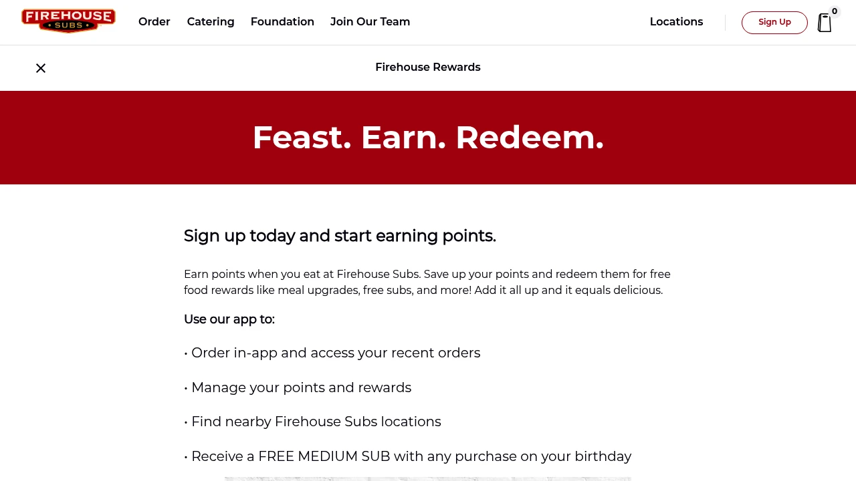This screenshot has height=481, width=856.
Task: Click the image below the bullet list
Action: (428, 480)
